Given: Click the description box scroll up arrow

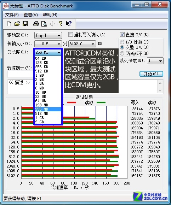Looking at the screenshot, I should click(160, 83).
